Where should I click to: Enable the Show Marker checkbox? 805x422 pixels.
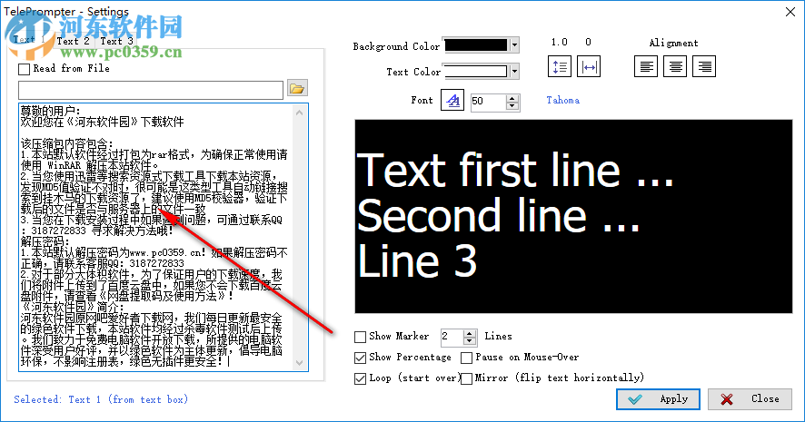pos(361,337)
